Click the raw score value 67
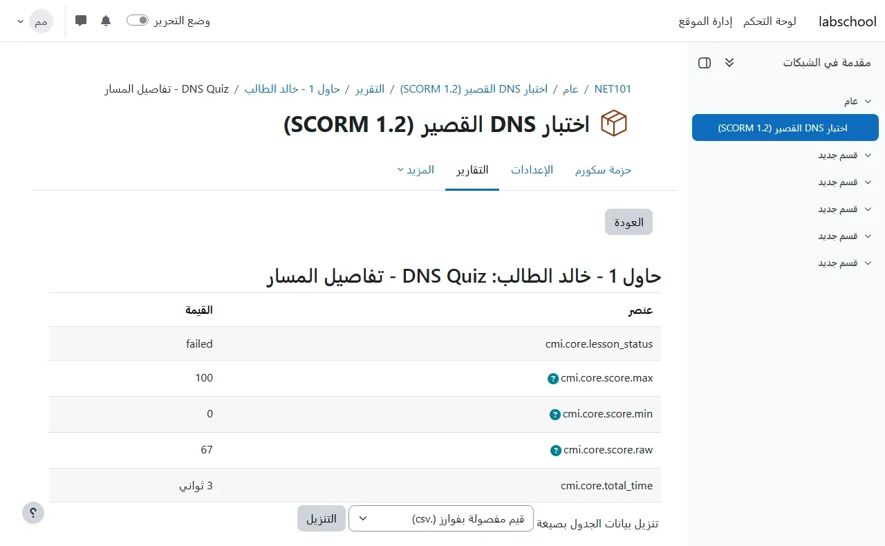 (207, 450)
